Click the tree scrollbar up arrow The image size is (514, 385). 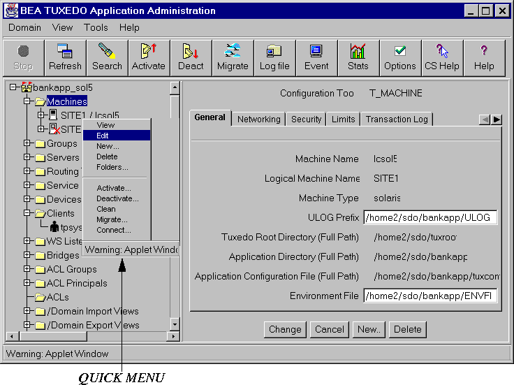coord(175,87)
